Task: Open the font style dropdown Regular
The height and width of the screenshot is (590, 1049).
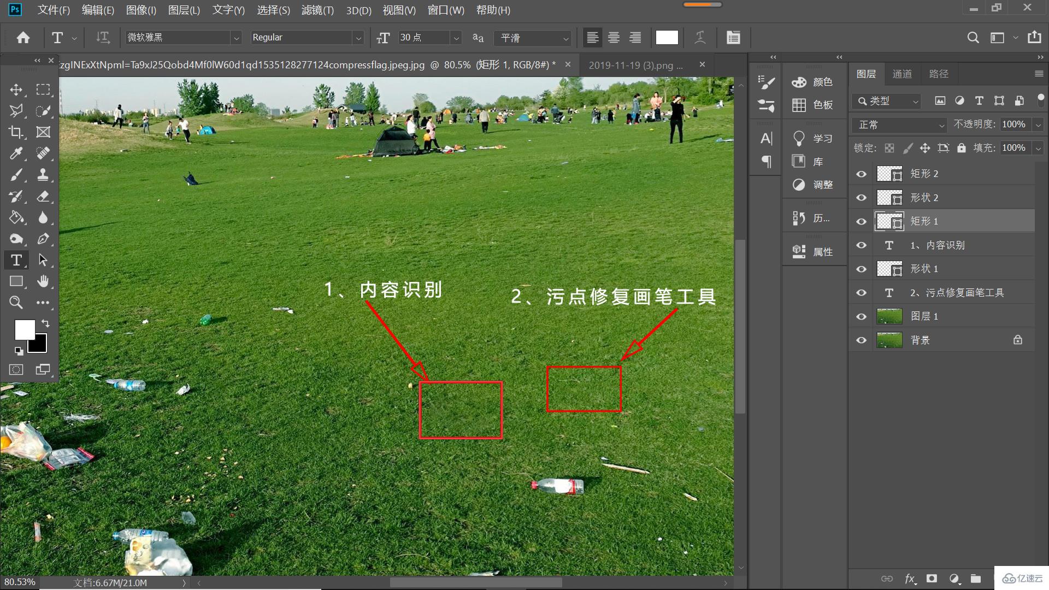Action: pyautogui.click(x=358, y=38)
